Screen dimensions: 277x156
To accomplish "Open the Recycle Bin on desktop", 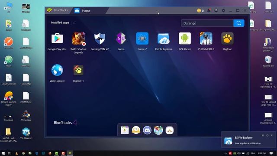I will [x=268, y=61].
